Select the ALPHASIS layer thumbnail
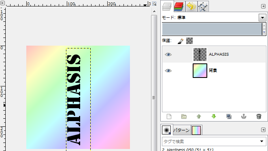Screen dimensions: 268x151 pyautogui.click(x=200, y=55)
